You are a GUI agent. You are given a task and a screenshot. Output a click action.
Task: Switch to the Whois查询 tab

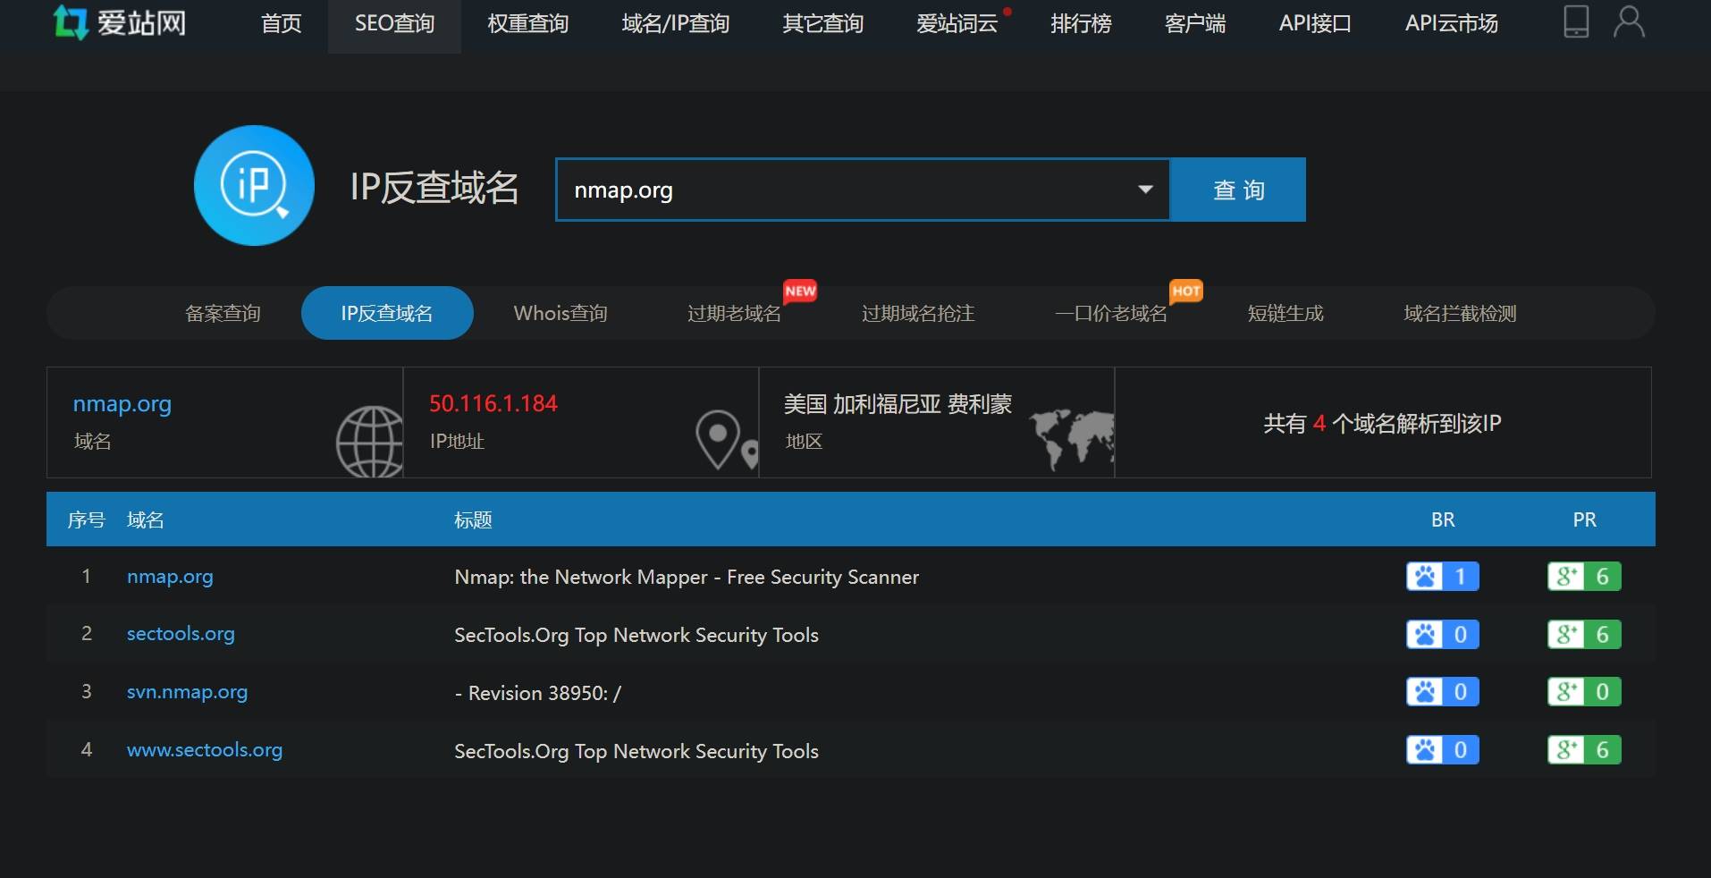[560, 313]
